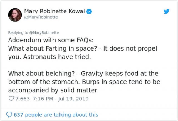Click the speech bubble conversation icon
178x121 pixels.
9,115
